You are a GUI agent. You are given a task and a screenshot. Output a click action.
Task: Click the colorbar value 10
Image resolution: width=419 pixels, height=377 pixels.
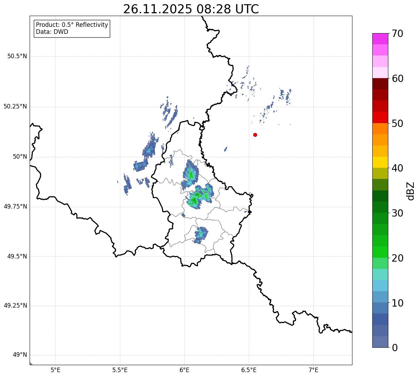(397, 303)
